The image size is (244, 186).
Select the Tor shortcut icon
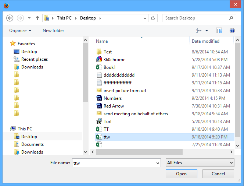(x=99, y=121)
